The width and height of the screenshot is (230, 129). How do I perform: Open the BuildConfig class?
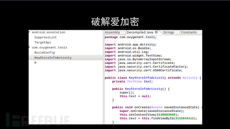click(45, 53)
